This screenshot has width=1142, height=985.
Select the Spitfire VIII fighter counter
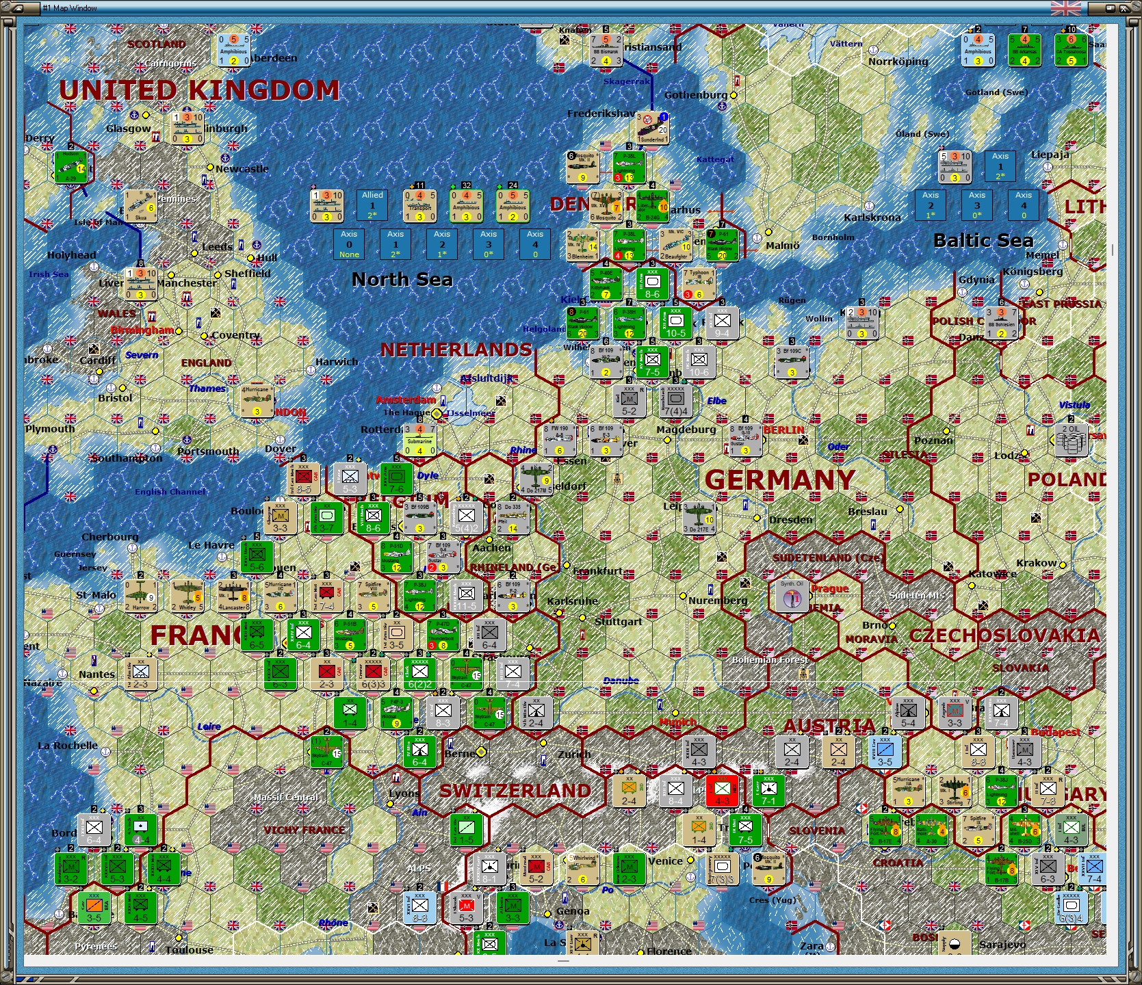(x=373, y=596)
